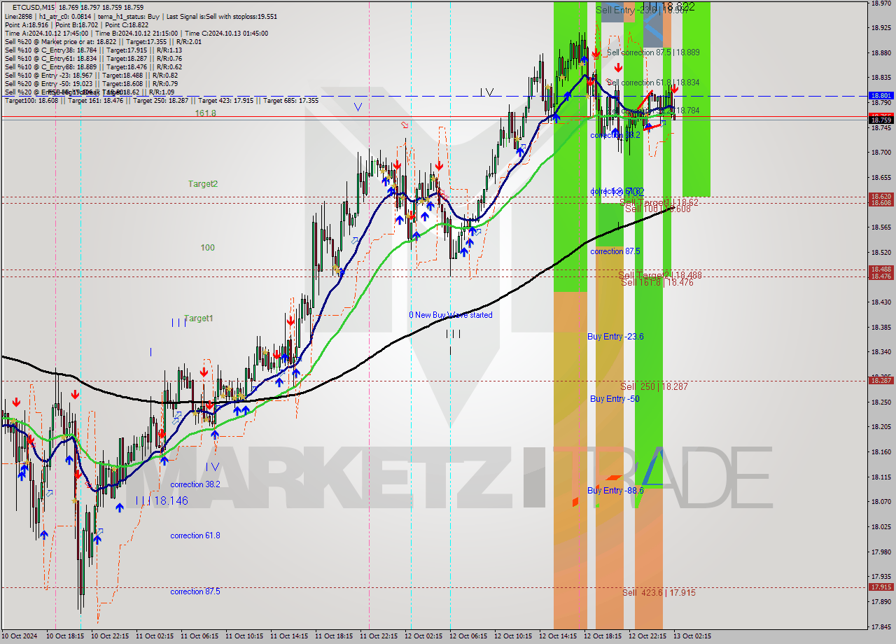Image resolution: width=896 pixels, height=644 pixels.
Task: Click the 18.925 price axis value
Action: 881,27
